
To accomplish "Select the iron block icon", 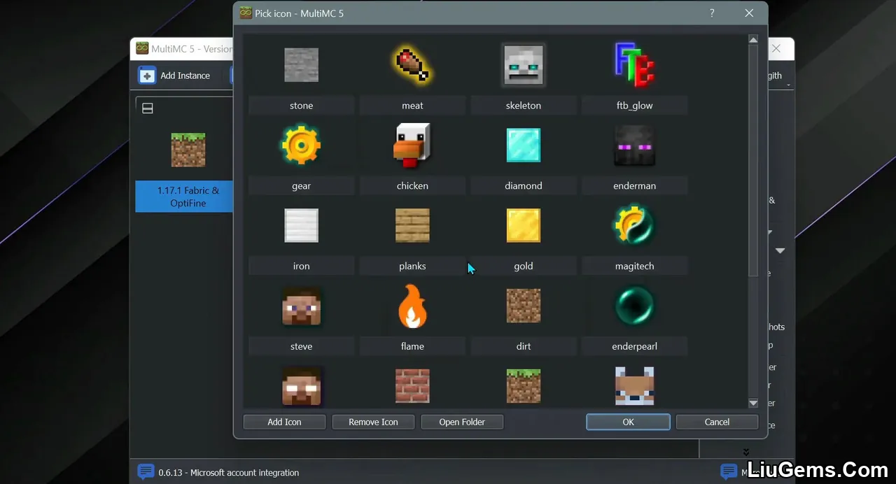I will 301,225.
